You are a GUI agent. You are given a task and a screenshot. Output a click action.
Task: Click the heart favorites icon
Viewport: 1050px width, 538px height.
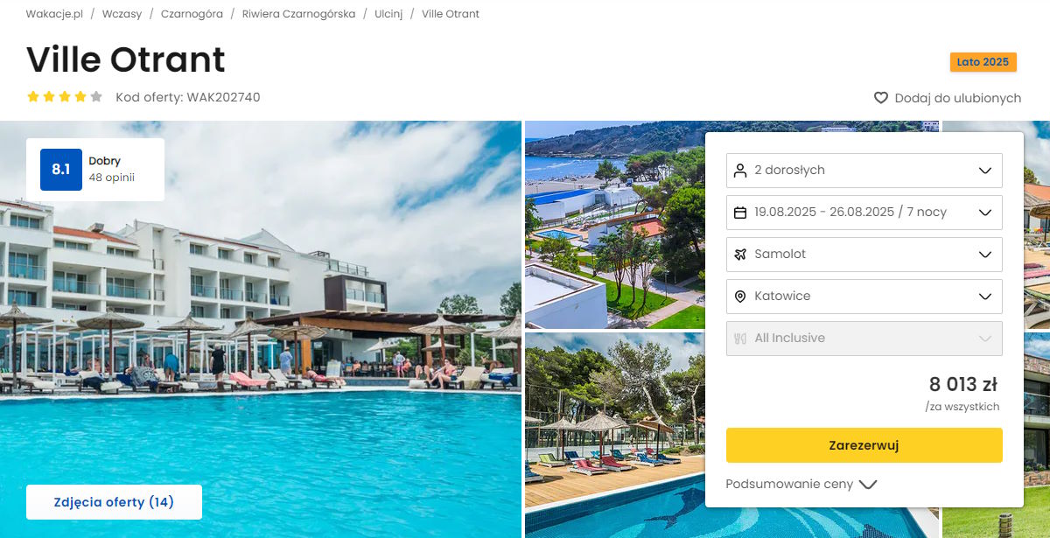(881, 98)
